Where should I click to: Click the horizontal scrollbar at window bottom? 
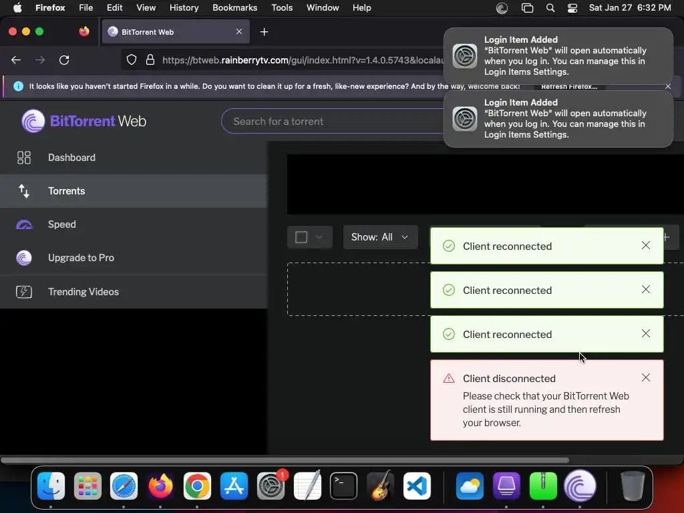tap(285, 460)
